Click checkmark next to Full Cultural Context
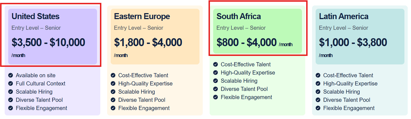The height and width of the screenshot is (119, 411). 10,84
